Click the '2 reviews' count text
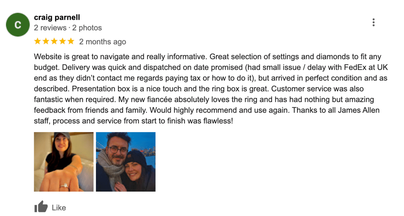 [x=50, y=28]
